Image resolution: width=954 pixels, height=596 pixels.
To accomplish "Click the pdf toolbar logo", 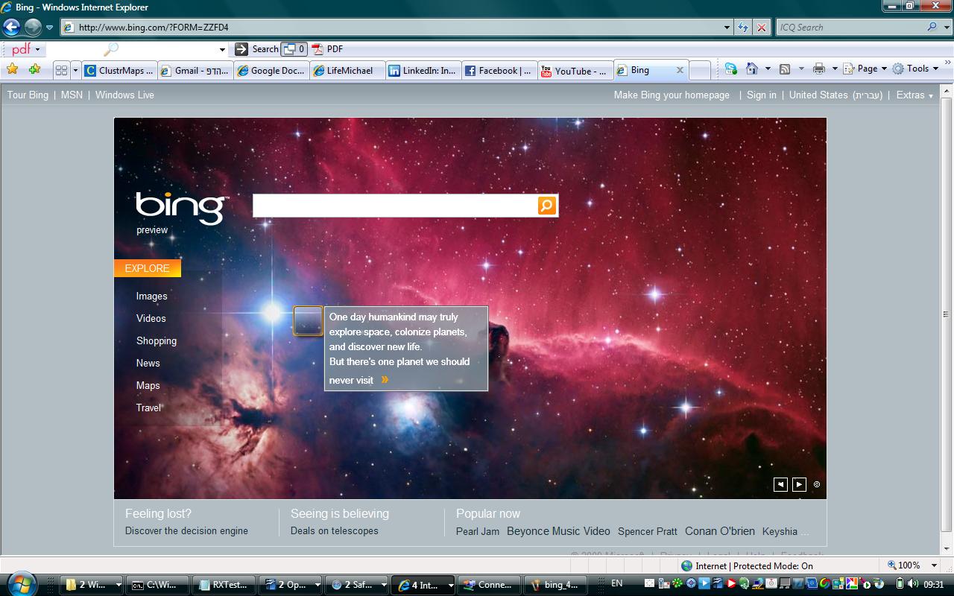I will click(x=22, y=49).
